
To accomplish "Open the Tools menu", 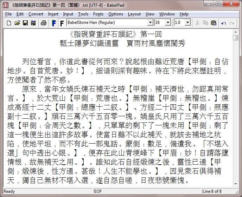I will 83,14.
